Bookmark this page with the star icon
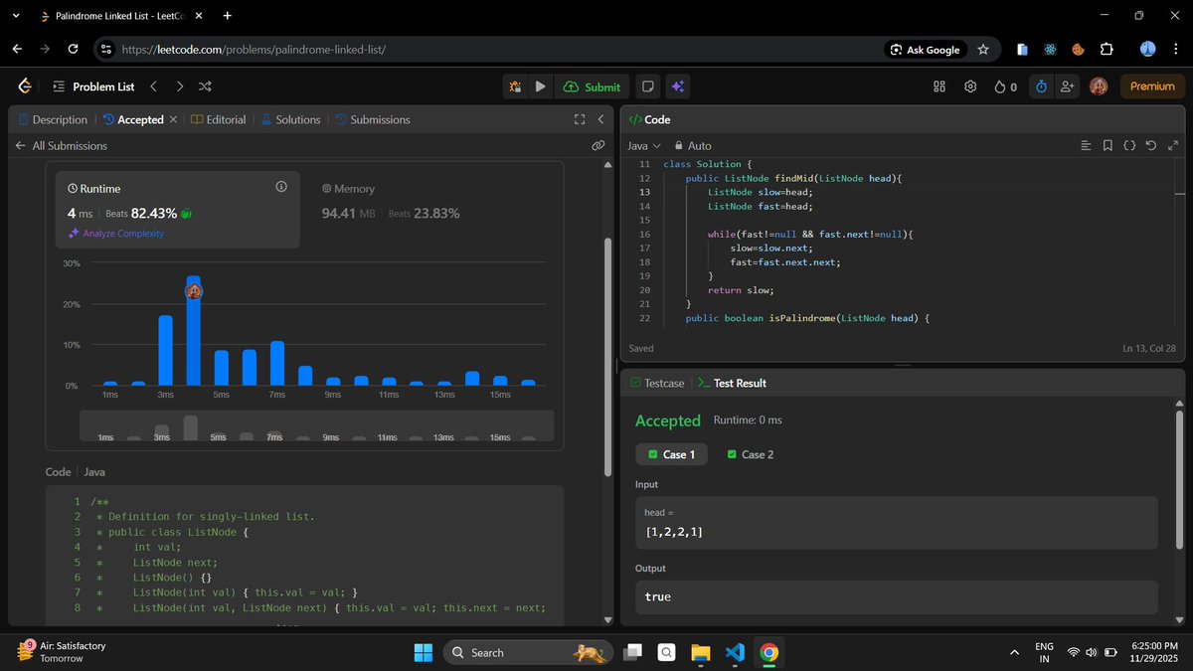The width and height of the screenshot is (1193, 671). [x=983, y=49]
